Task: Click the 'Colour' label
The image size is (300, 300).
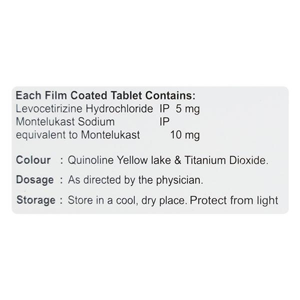Action: click(33, 160)
